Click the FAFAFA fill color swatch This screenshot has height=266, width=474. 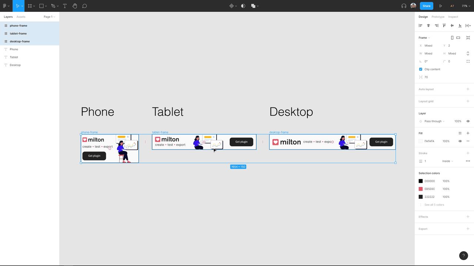tap(421, 141)
